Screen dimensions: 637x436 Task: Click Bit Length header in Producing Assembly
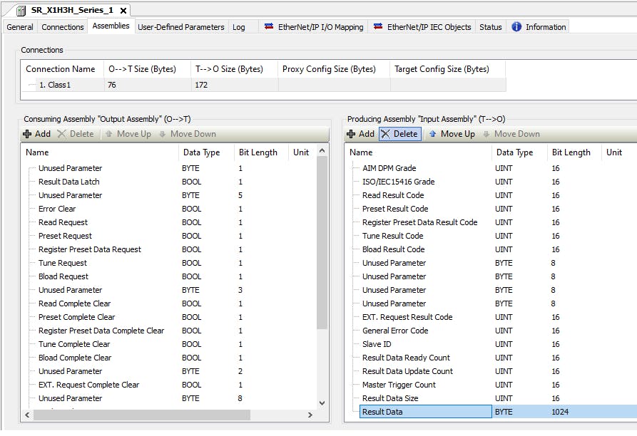click(x=571, y=152)
